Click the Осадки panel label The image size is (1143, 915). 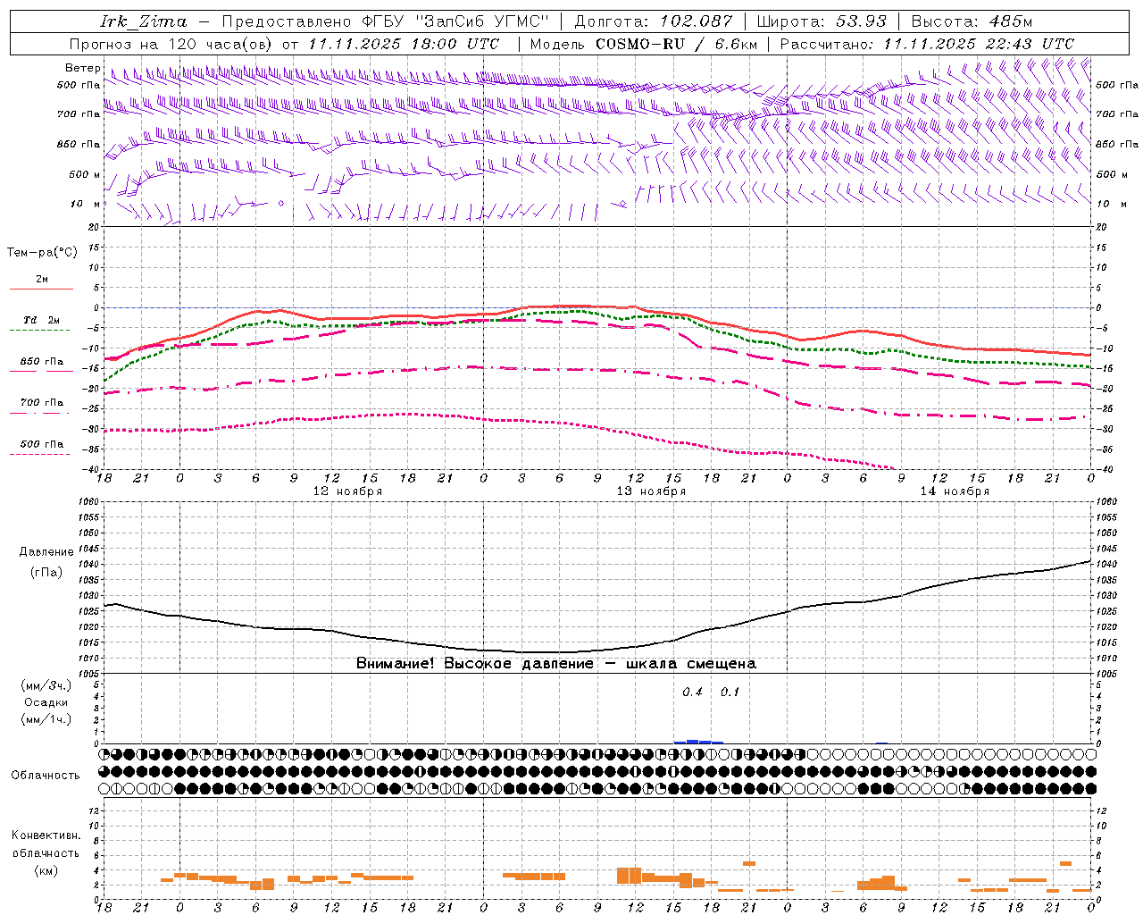(46, 702)
